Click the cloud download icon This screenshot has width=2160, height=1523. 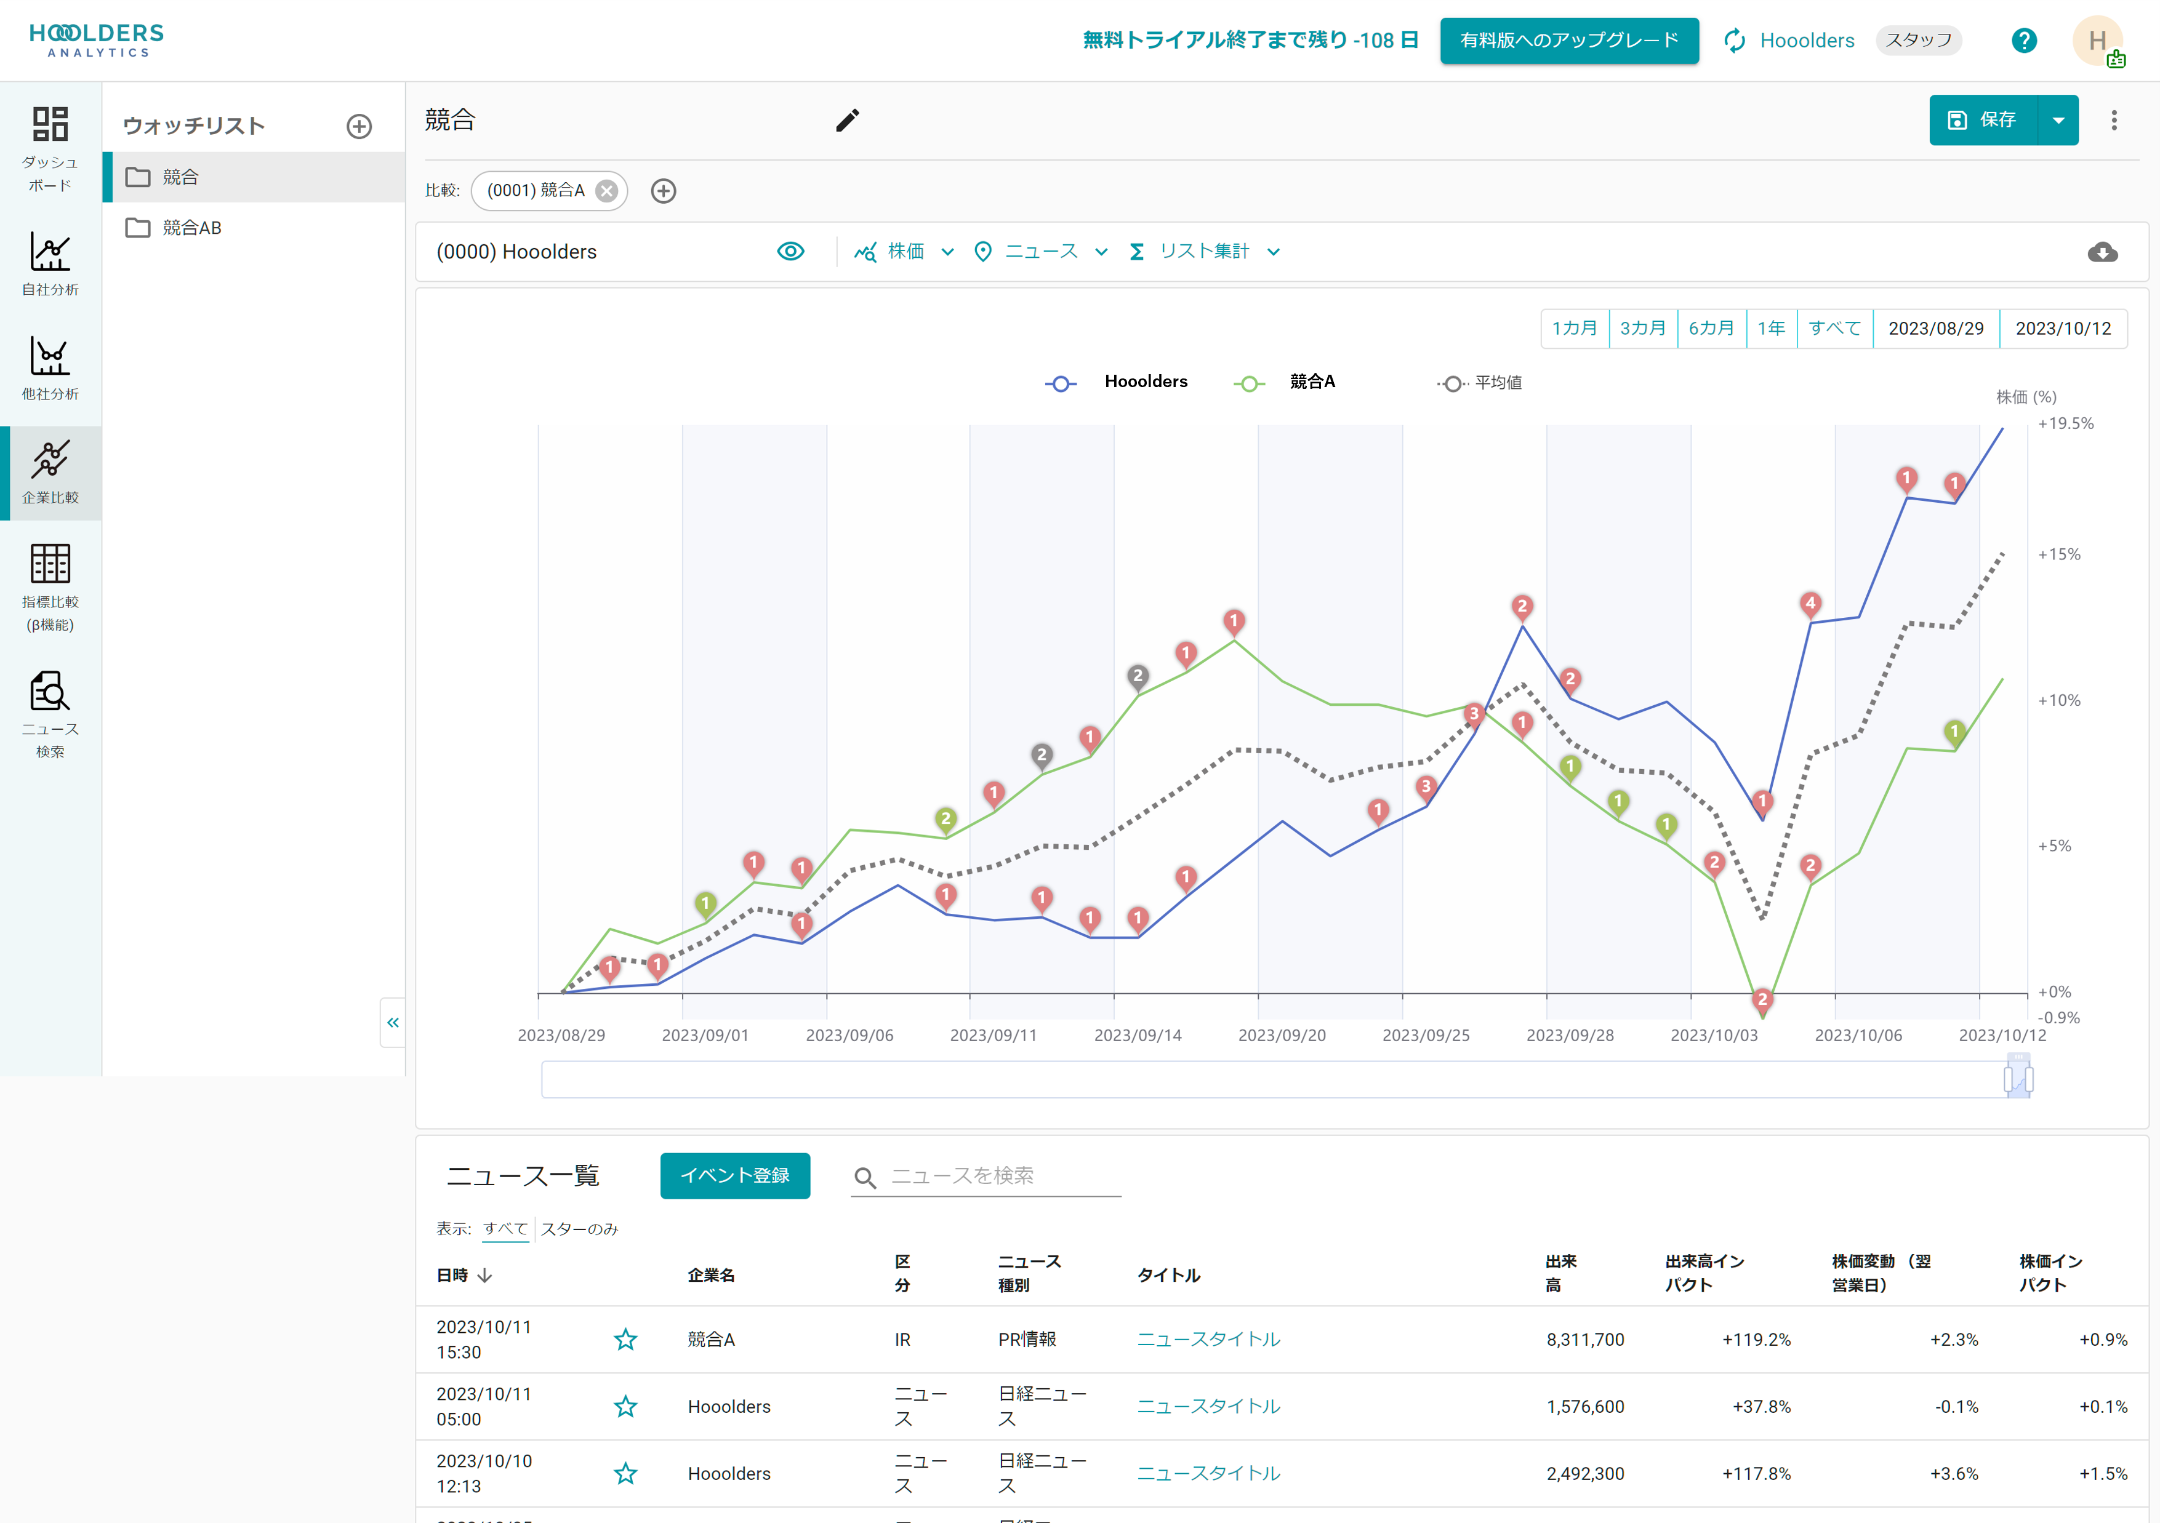(x=2102, y=252)
